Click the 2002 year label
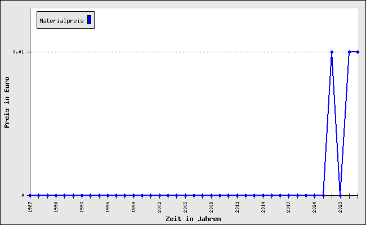This screenshot has height=225, width=366. 160,207
